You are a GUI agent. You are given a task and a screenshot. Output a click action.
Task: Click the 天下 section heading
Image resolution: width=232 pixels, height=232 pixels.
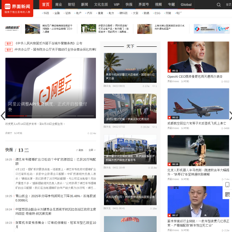point(130,46)
